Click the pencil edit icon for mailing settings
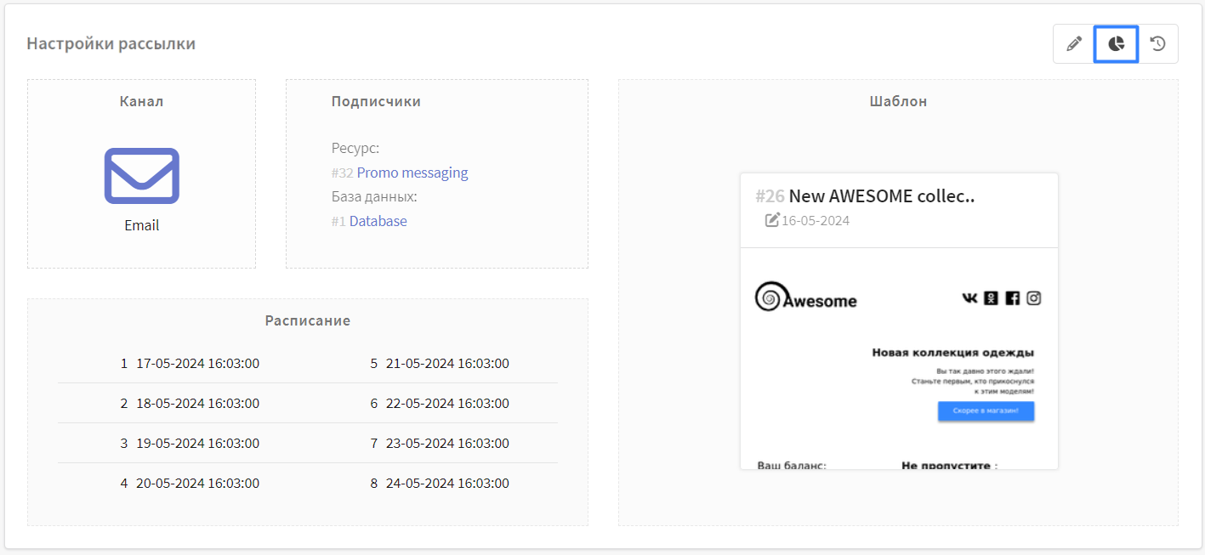 [1074, 43]
